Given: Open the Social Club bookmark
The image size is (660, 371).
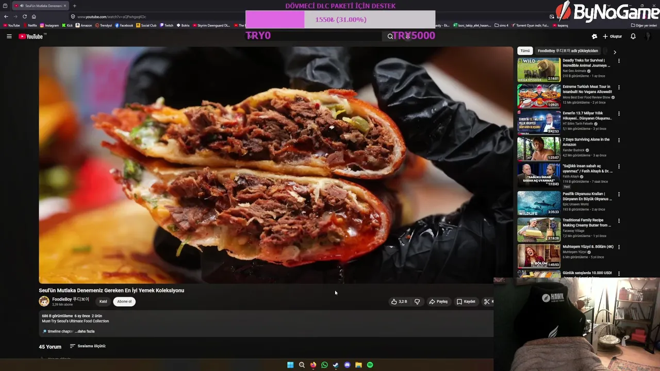Looking at the screenshot, I should (x=146, y=25).
